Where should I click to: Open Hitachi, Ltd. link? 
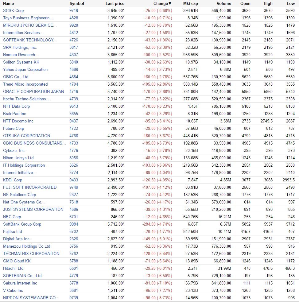[x=14, y=268]
